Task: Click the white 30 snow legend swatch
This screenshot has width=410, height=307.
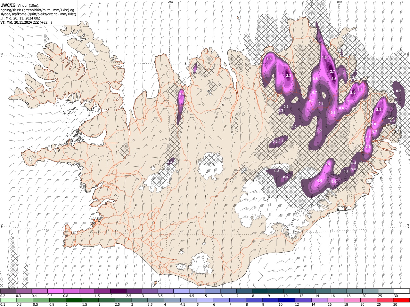Action: (401, 291)
